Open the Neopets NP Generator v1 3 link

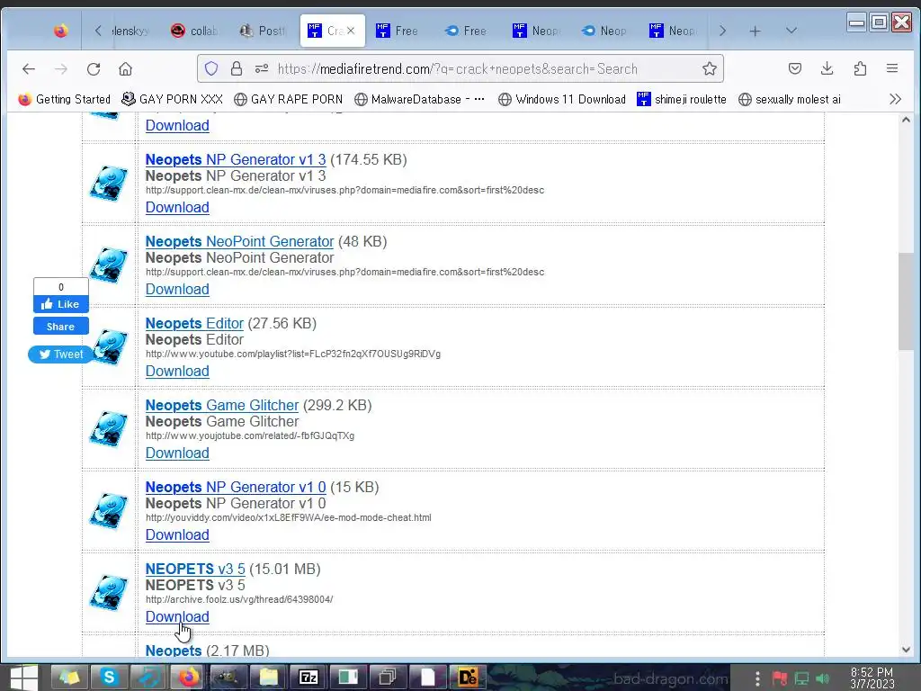point(236,159)
